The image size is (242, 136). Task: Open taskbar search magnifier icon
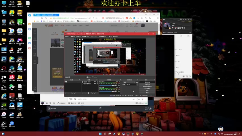point(105,134)
